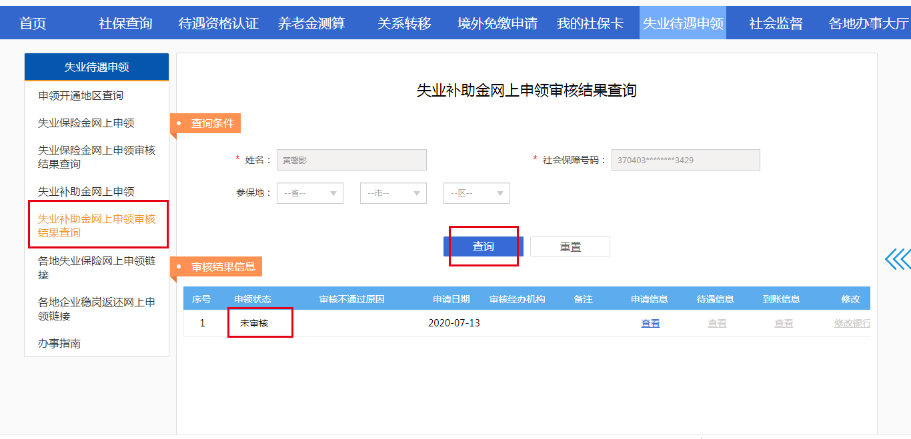Open 申领开通地区查询 in the sidebar
Image resolution: width=911 pixels, height=439 pixels.
[x=81, y=95]
